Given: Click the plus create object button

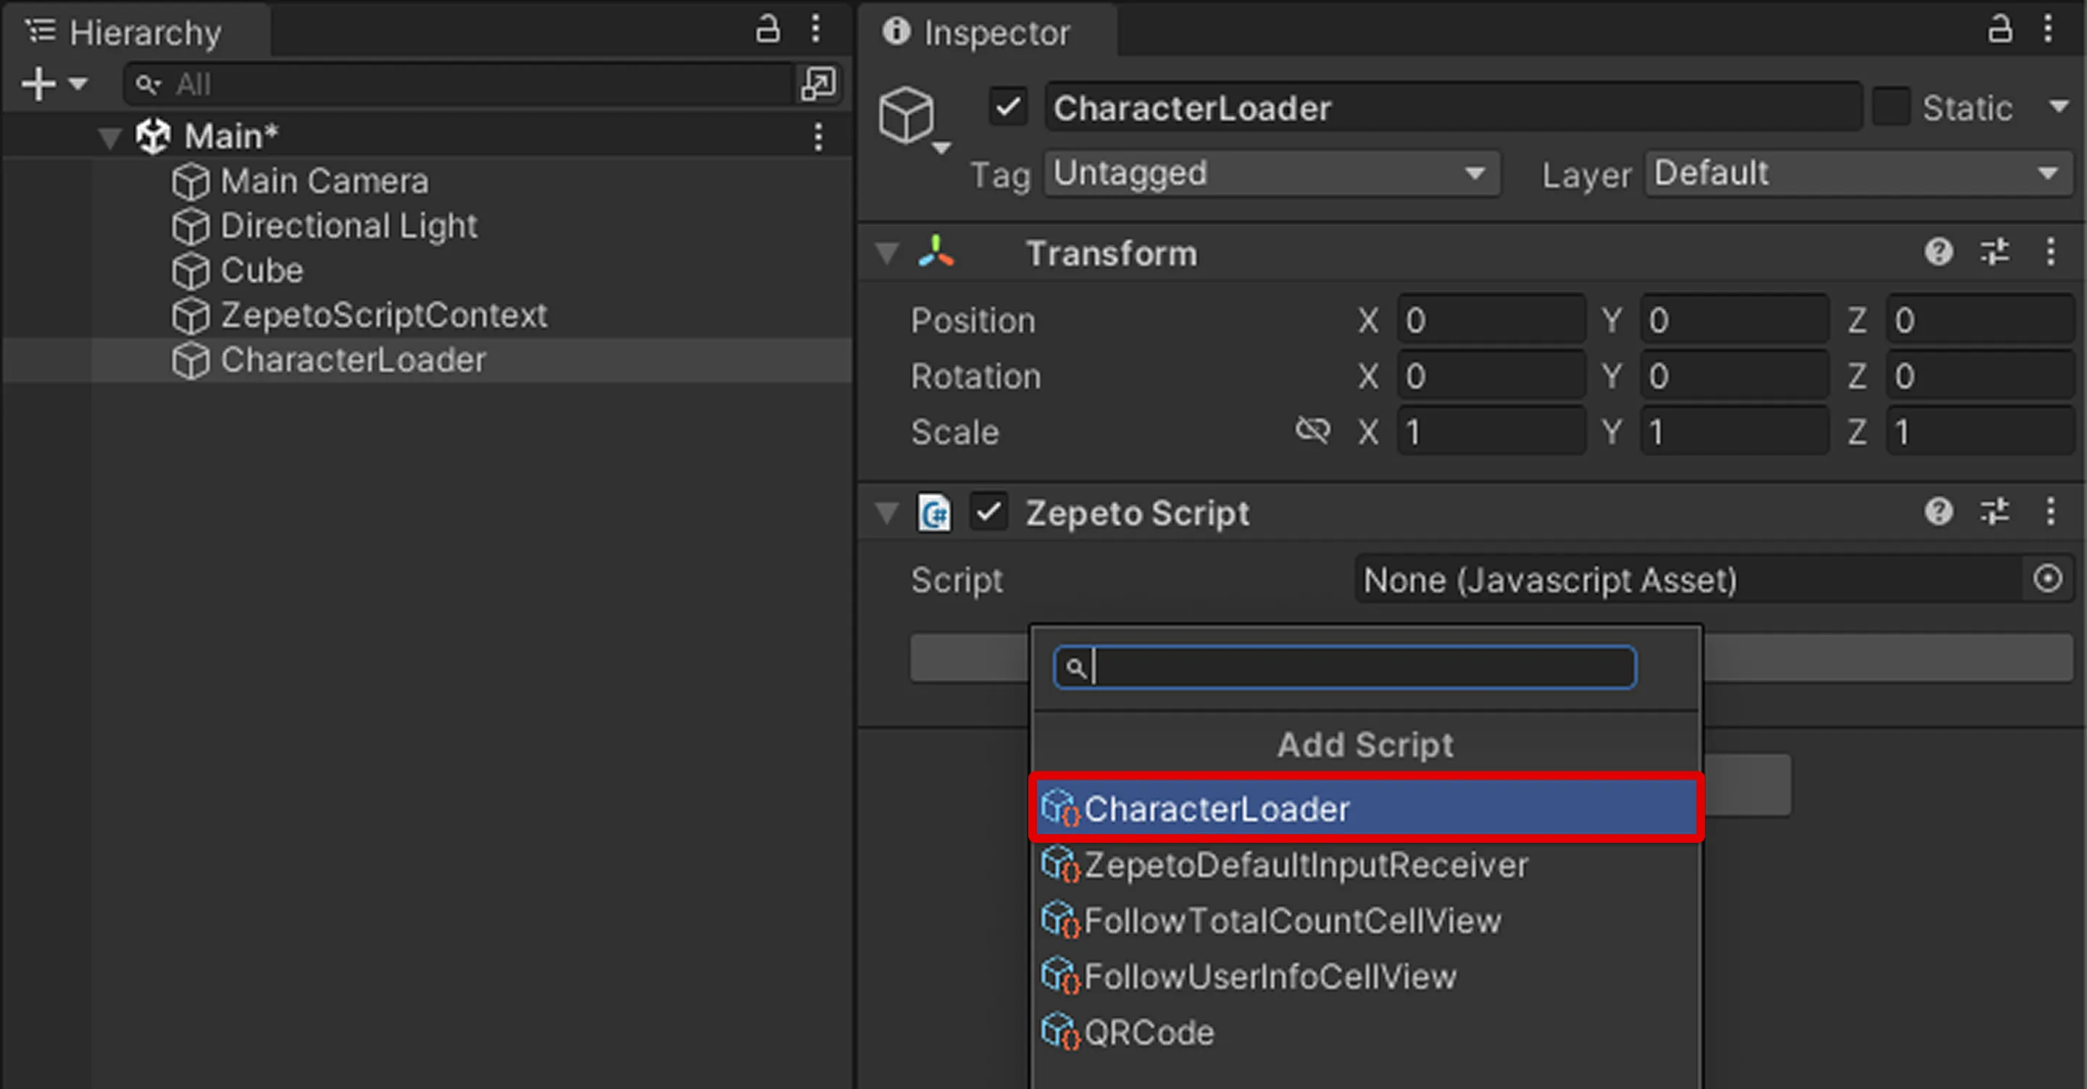Looking at the screenshot, I should click(38, 84).
